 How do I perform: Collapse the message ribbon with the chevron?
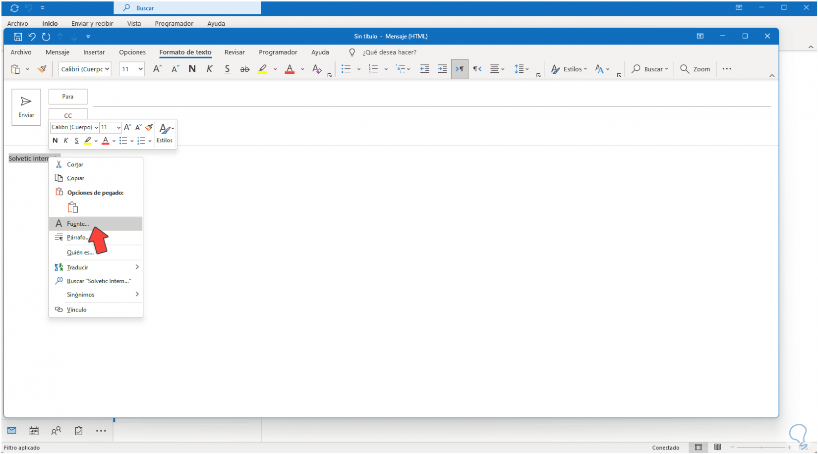click(x=772, y=75)
